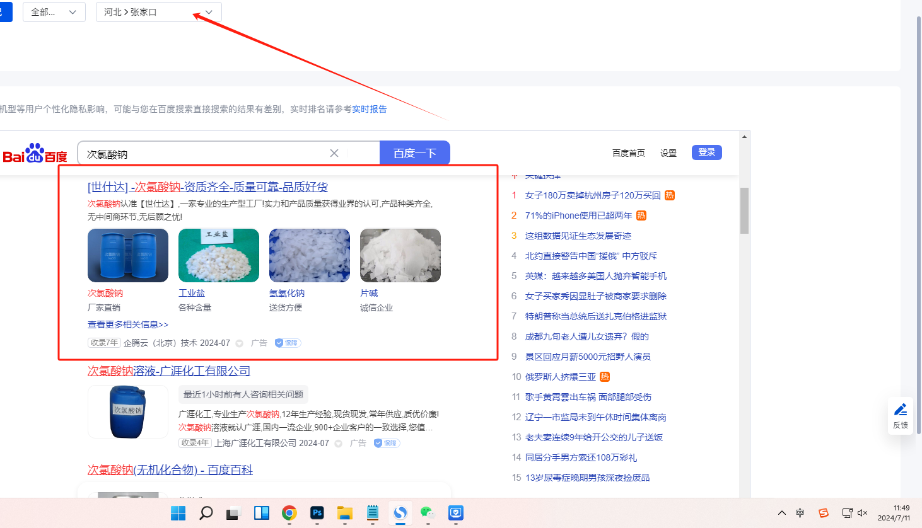Open the 实时报告 link
The width and height of the screenshot is (922, 528).
tap(370, 109)
